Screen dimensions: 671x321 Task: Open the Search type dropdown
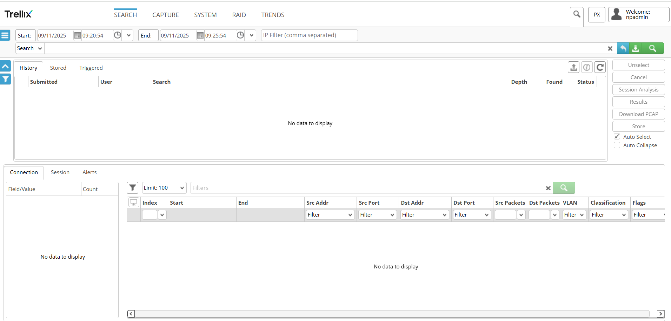(x=29, y=48)
